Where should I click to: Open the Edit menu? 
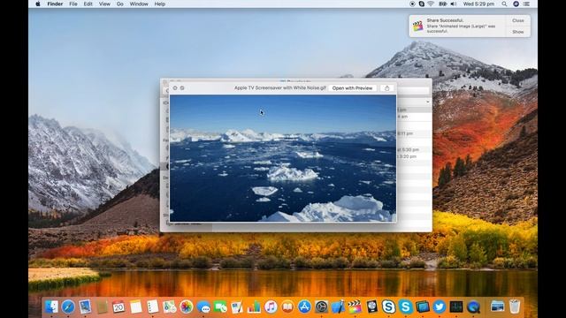[x=88, y=4]
